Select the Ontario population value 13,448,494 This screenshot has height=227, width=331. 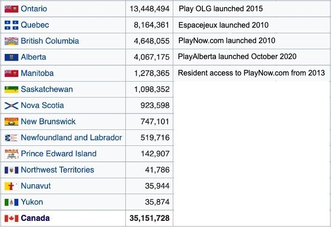pos(149,9)
